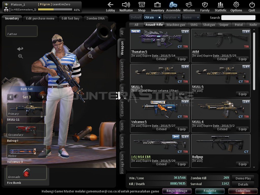Click the weapon list scrollbar thumb

pos(254,61)
